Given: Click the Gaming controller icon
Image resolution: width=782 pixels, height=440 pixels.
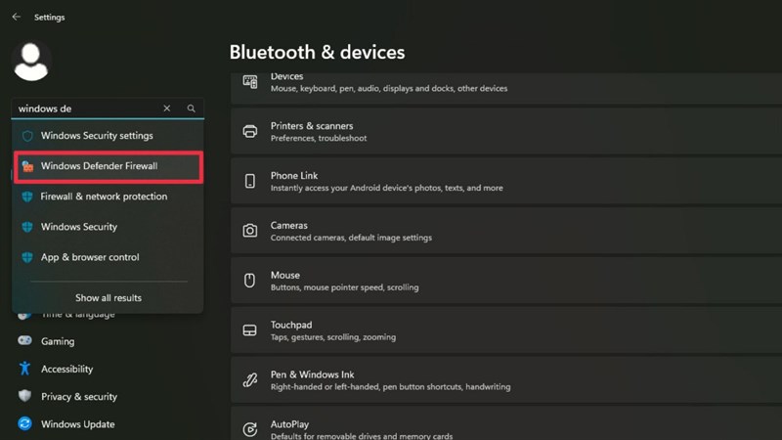Looking at the screenshot, I should (x=24, y=340).
